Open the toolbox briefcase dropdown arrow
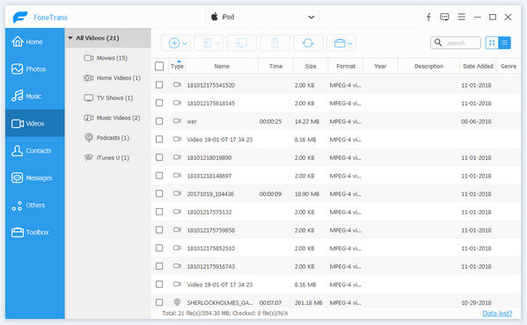This screenshot has height=325, width=527. click(x=350, y=43)
